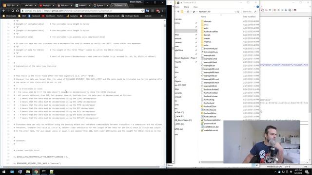312x175 pixels.
Task: Click the first Notepad++ toolbar icon
Action: click(x=262, y=10)
